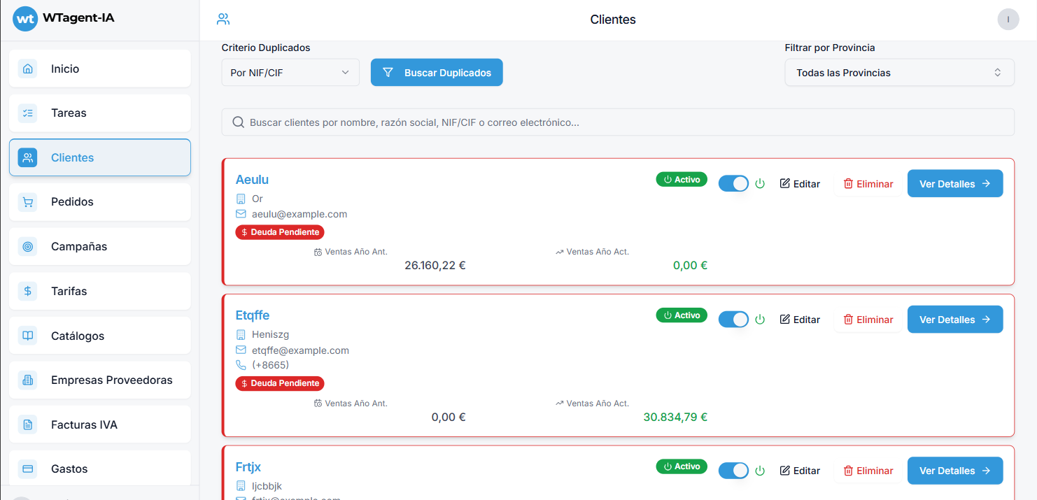Click the search magnifier icon
Viewport: 1037px width, 500px height.
point(238,122)
